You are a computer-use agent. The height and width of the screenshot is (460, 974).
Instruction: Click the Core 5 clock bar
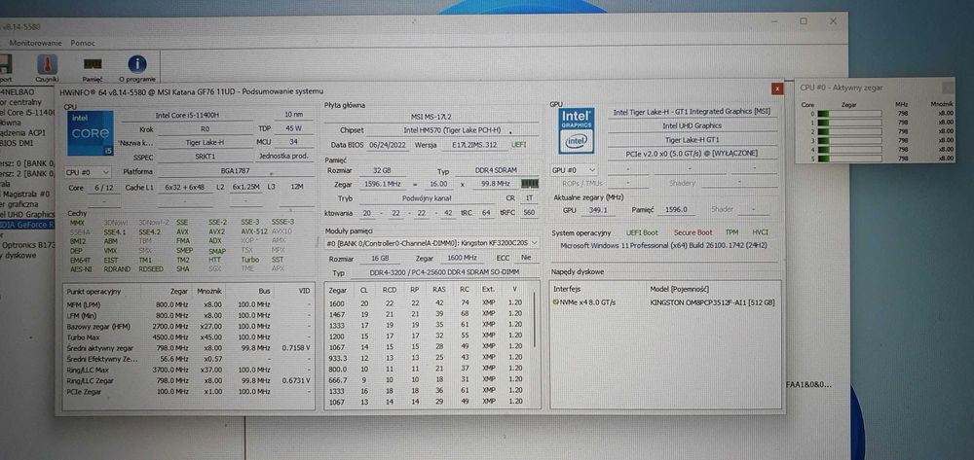(x=849, y=159)
